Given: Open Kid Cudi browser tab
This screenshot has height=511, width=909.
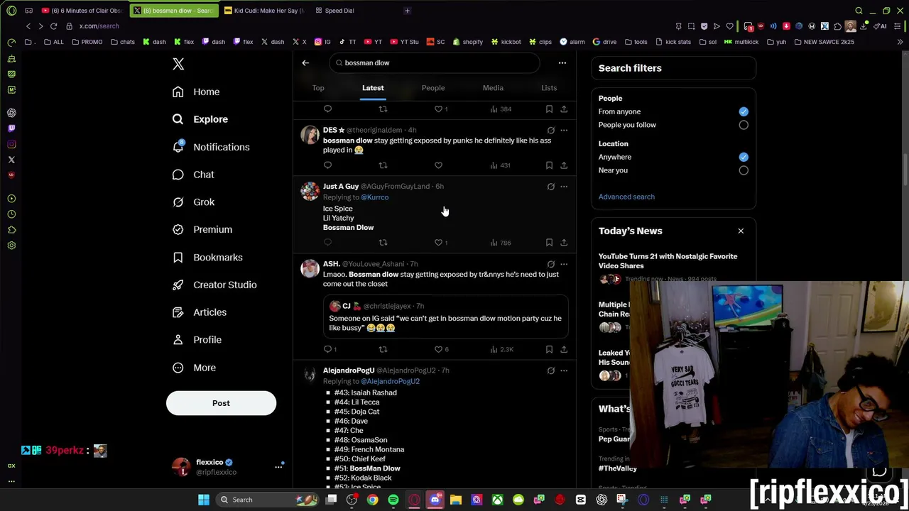Looking at the screenshot, I should tap(264, 11).
